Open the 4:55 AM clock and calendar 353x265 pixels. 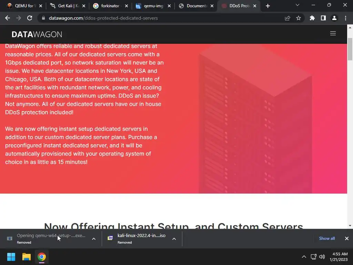(339, 257)
